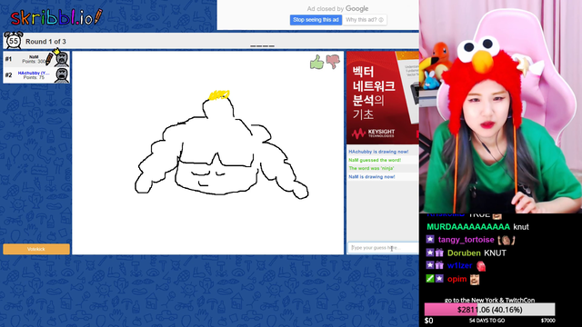This screenshot has height=327, width=582.
Task: Click the pencil drawing indicator icon
Action: click(x=49, y=59)
